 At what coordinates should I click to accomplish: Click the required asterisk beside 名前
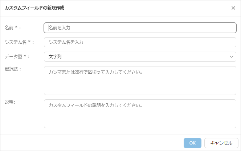pyautogui.click(x=17, y=27)
